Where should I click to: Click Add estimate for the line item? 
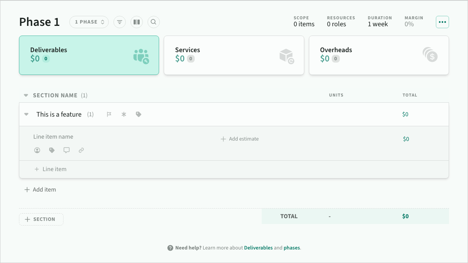pos(240,139)
